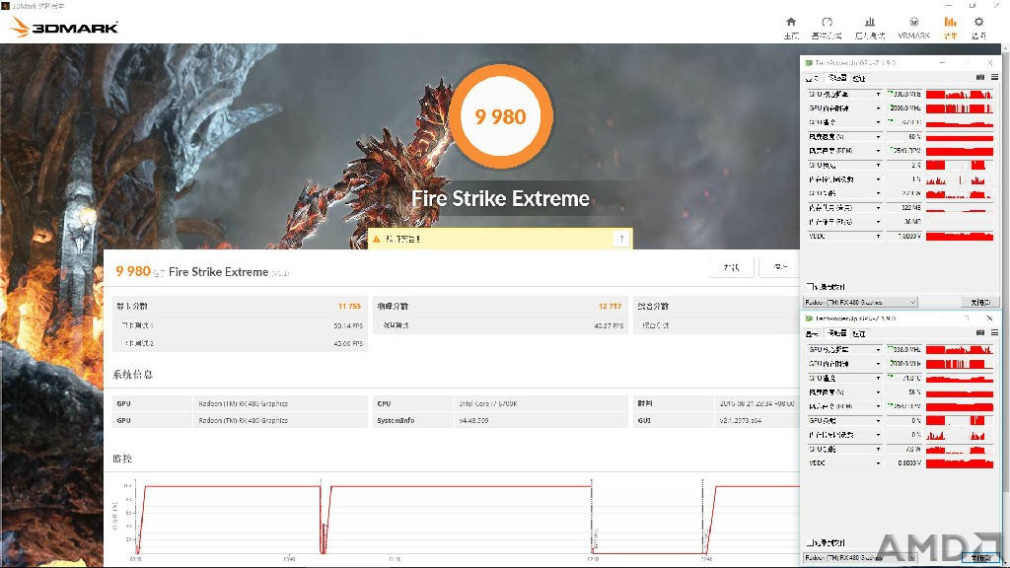Viewport: 1010px width, 568px height.
Task: Open GPU Load dropdown showing 2 %
Action: (877, 166)
